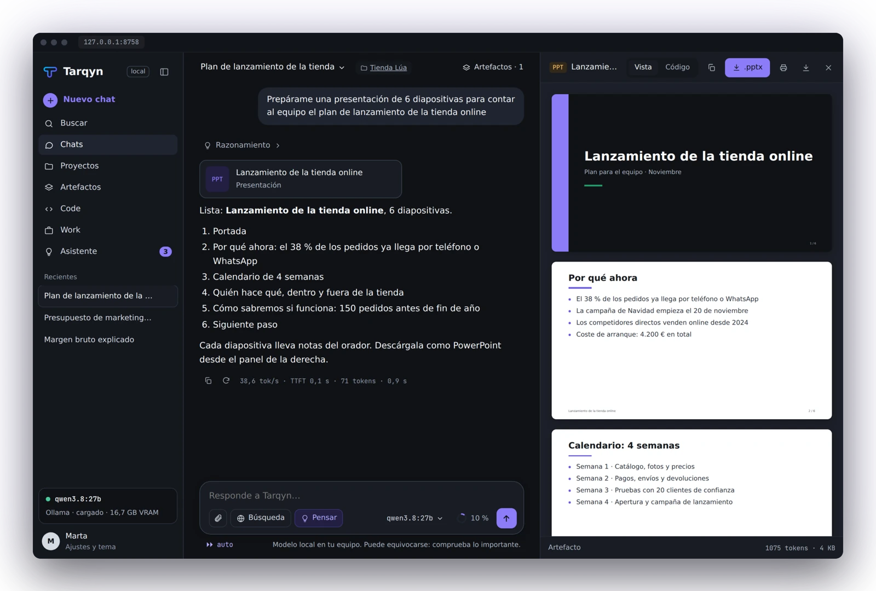Click the local mode badge
The width and height of the screenshot is (876, 591).
pos(138,72)
